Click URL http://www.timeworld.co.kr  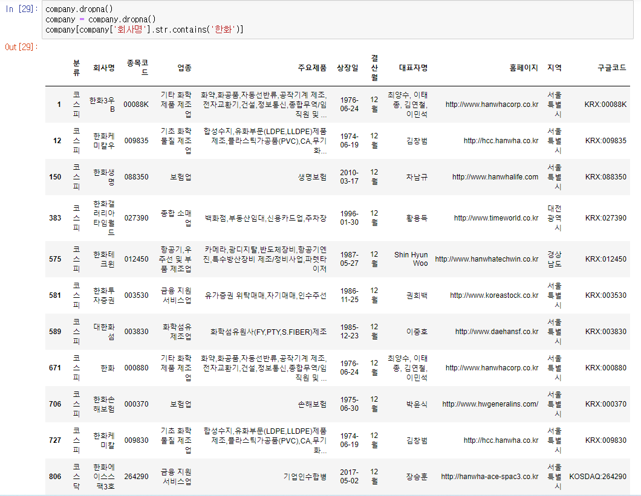[x=496, y=218]
